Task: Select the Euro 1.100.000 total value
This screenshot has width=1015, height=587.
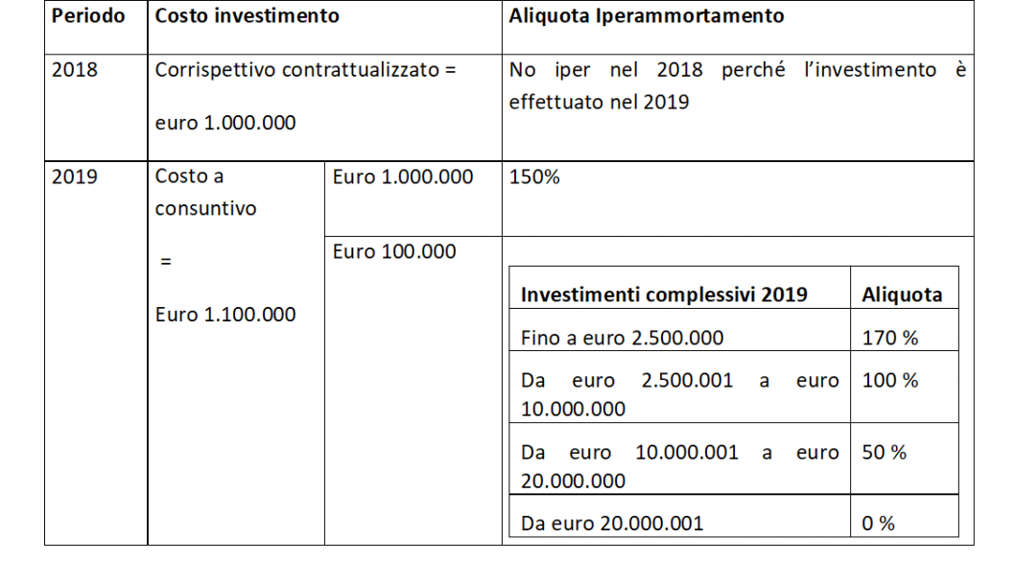Action: pos(225,315)
